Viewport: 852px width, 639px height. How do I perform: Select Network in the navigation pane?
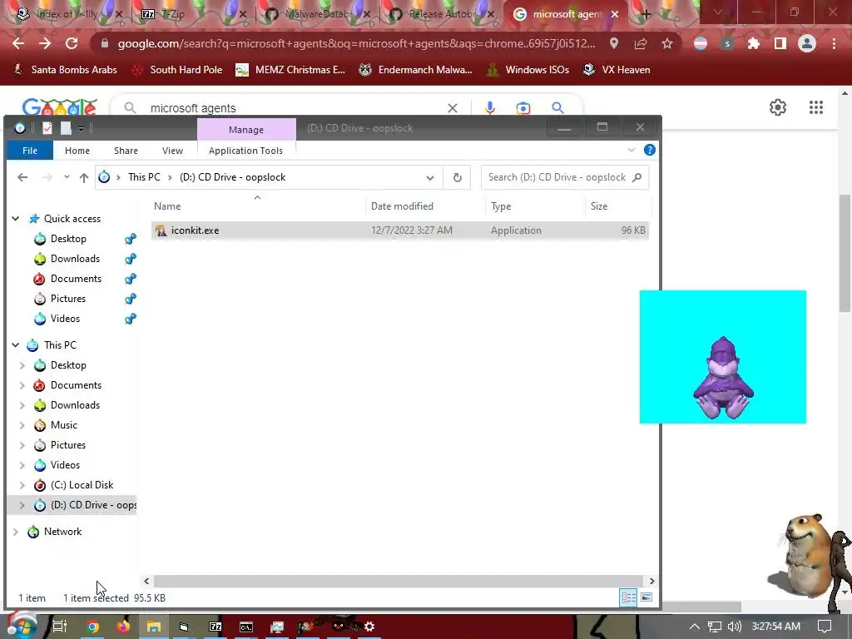[x=62, y=532]
